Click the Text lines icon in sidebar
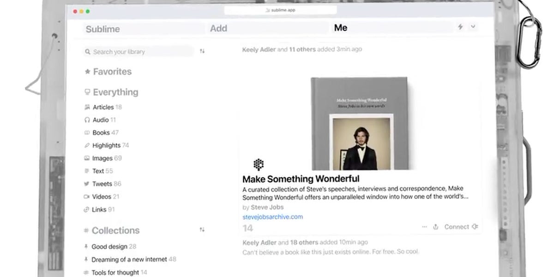554x277 pixels. [x=87, y=171]
